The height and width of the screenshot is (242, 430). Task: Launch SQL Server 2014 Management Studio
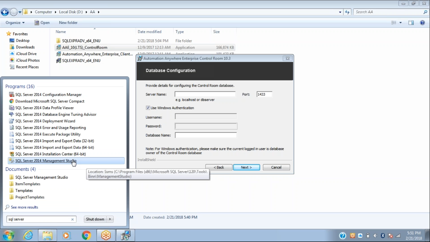(x=66, y=161)
